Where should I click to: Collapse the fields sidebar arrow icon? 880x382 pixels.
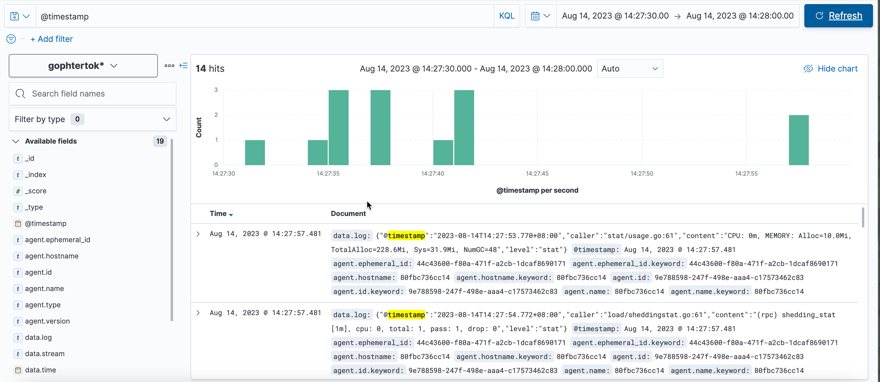coord(183,65)
